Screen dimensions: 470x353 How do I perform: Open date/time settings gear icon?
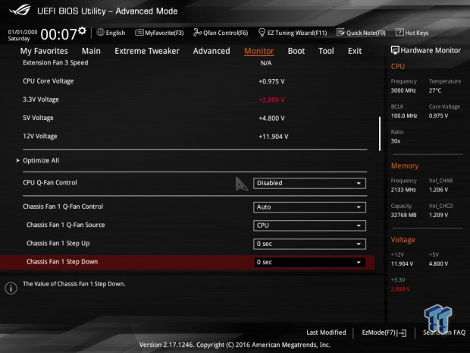[x=82, y=30]
